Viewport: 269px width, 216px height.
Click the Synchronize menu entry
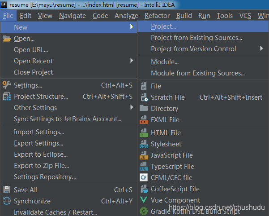click(x=68, y=201)
